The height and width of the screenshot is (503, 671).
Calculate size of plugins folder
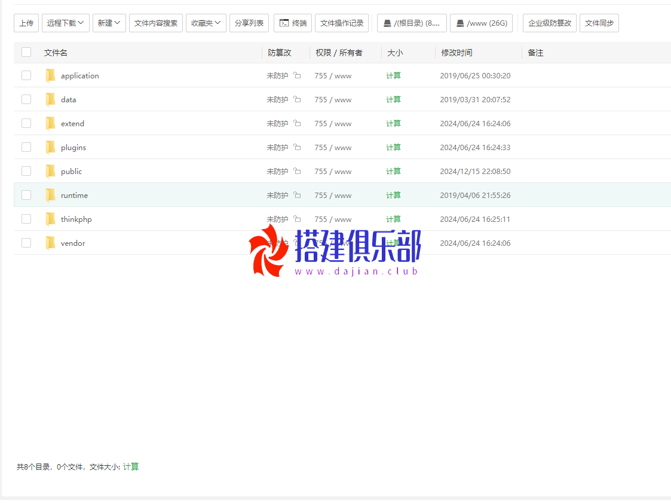(393, 147)
